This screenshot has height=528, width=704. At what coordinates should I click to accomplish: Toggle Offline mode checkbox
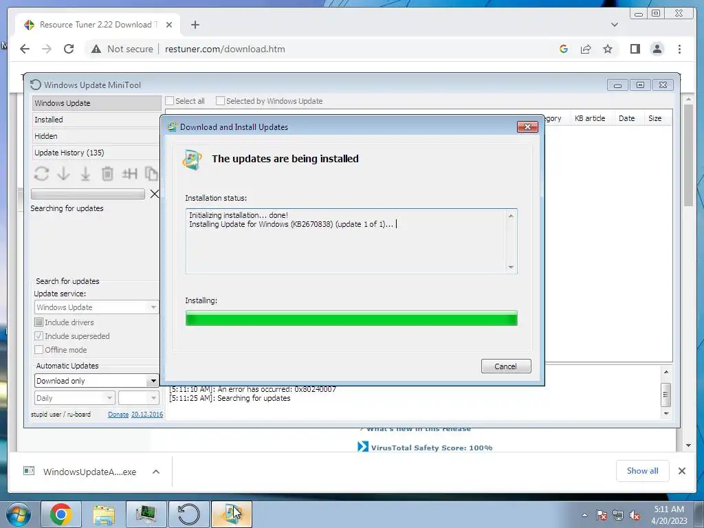point(39,350)
